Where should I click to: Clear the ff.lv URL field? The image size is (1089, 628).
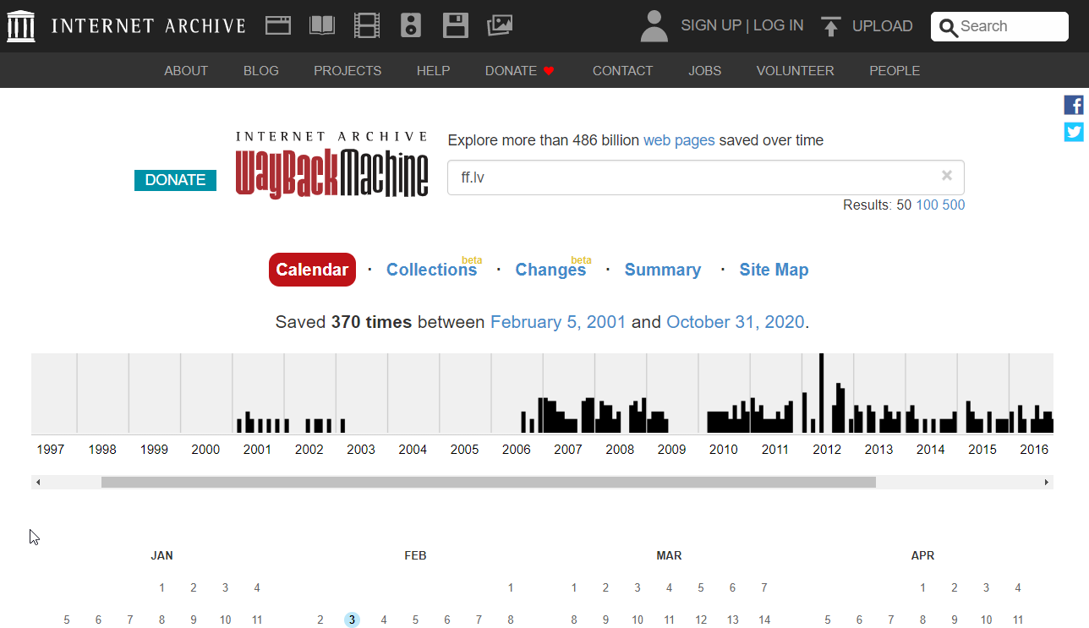pos(947,176)
